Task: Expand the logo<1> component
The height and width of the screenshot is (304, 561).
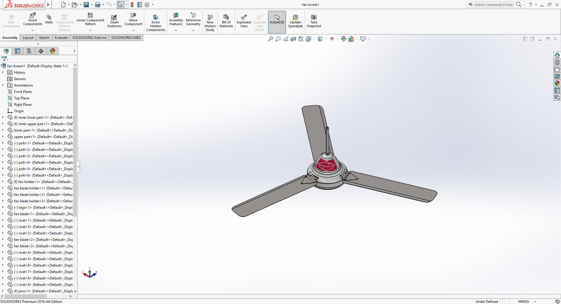Action: tap(3, 207)
